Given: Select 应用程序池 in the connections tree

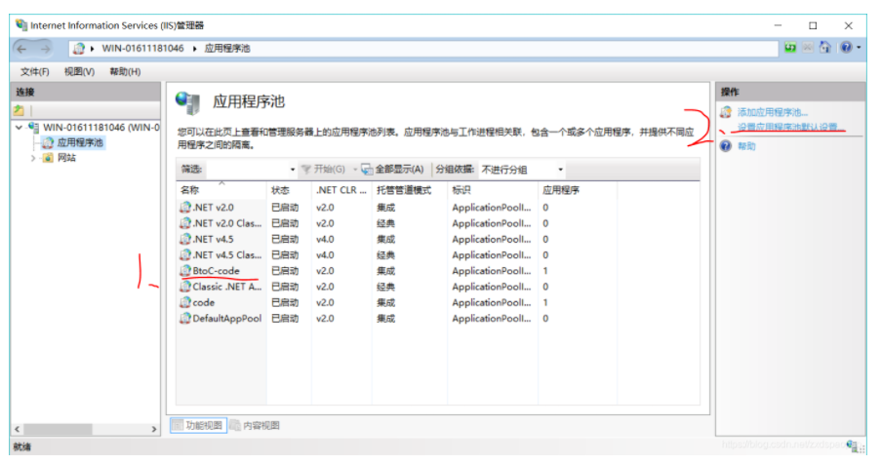Looking at the screenshot, I should 80,142.
